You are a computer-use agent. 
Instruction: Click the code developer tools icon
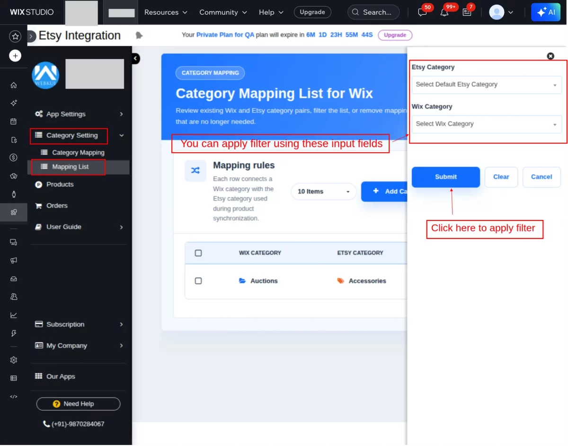pyautogui.click(x=14, y=396)
